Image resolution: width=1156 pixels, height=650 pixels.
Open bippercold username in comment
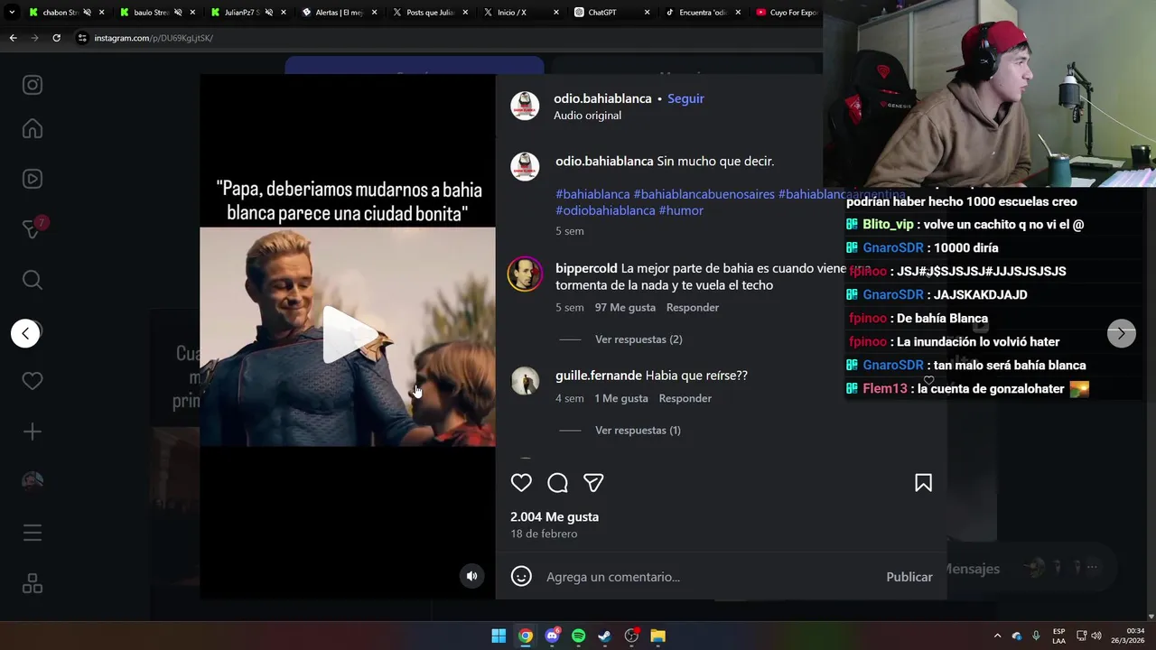pos(586,268)
